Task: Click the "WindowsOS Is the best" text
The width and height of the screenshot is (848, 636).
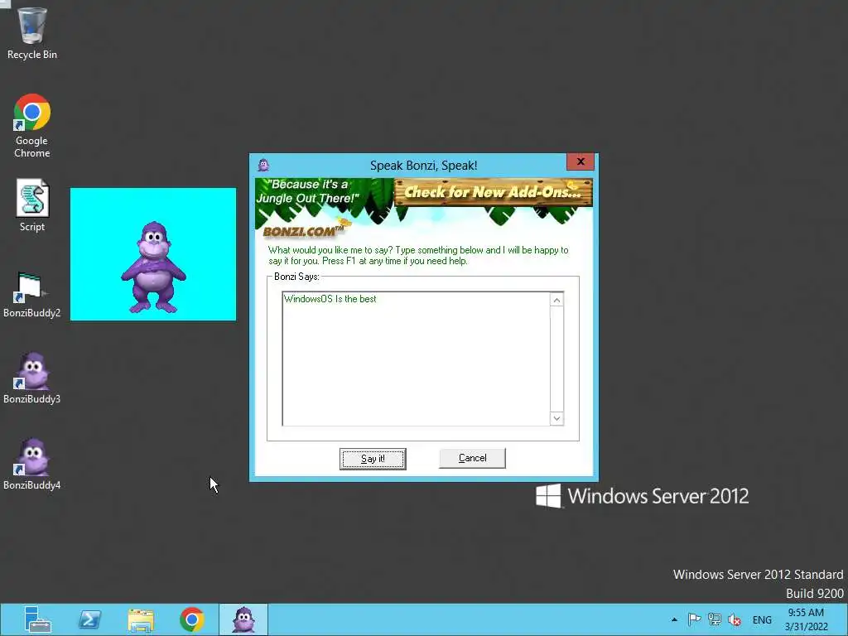Action: click(330, 298)
